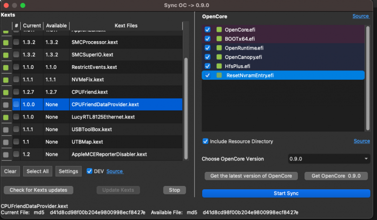Viewport: 377px width, 220px height.
Task: Click green status icon beside BOOTx64.efi
Action: pyautogui.click(x=219, y=39)
